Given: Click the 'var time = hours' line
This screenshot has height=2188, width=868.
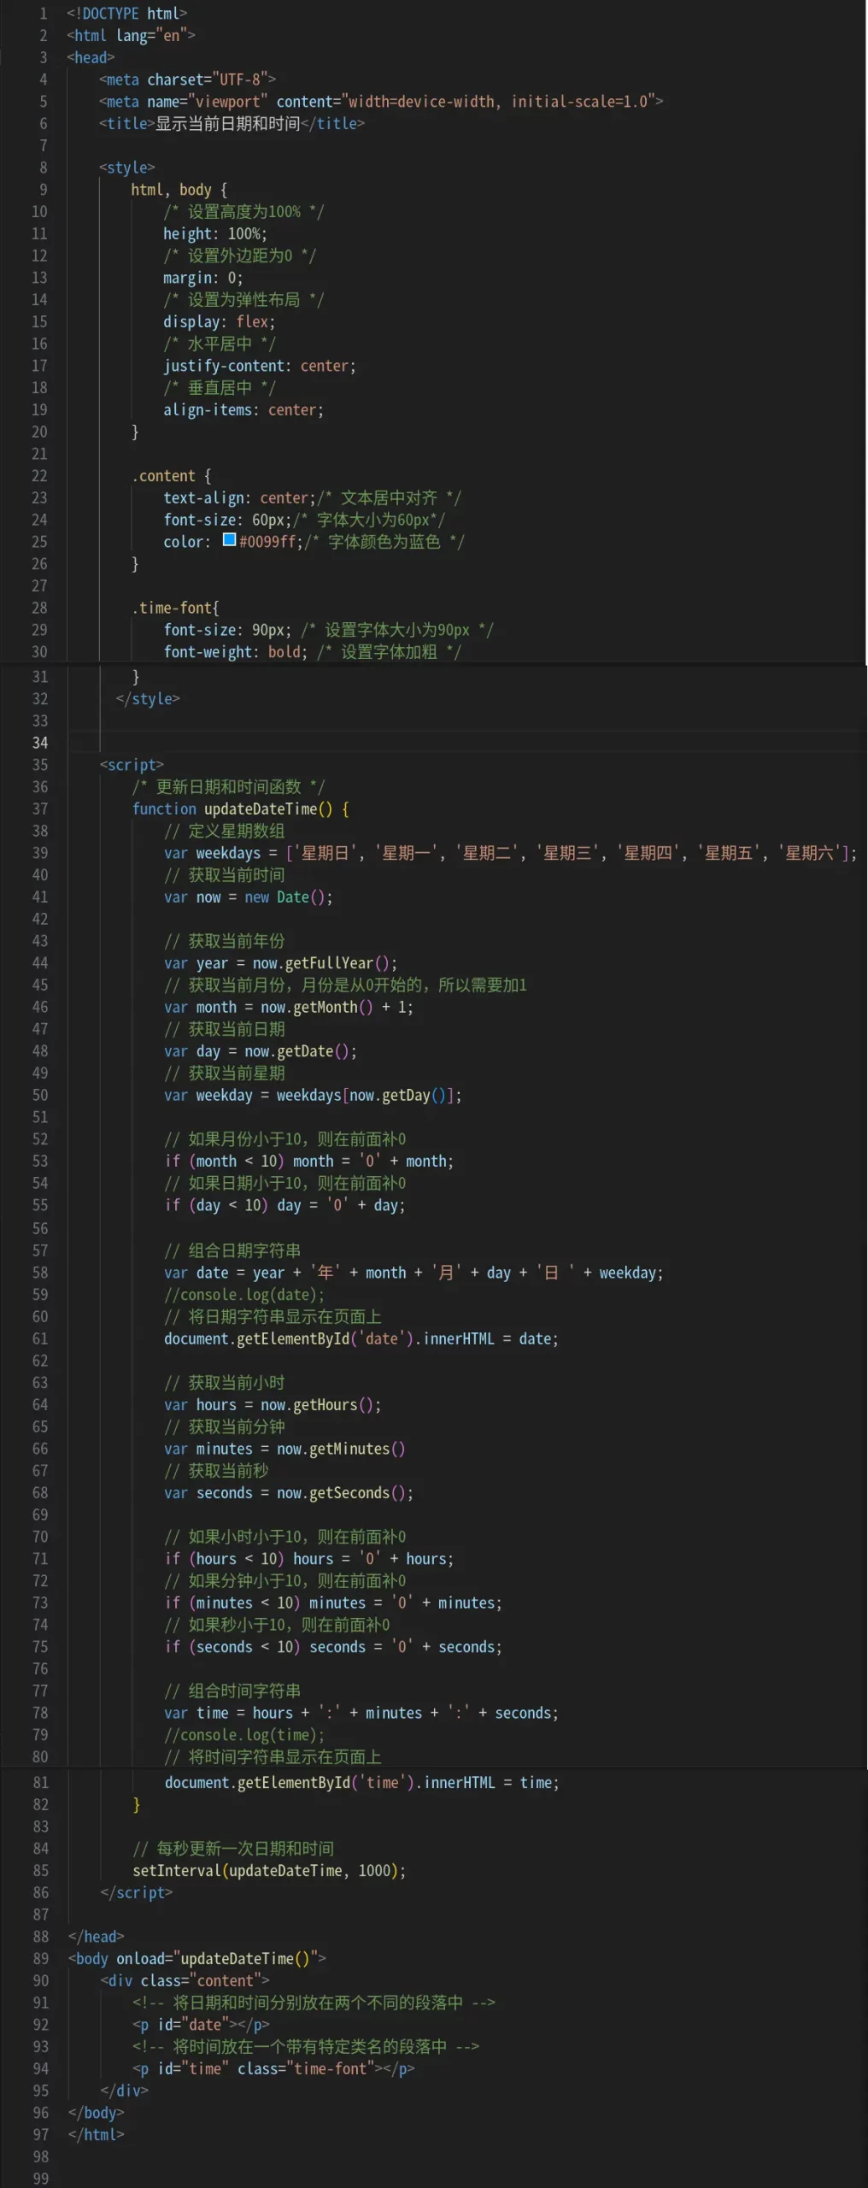Looking at the screenshot, I should [361, 1713].
